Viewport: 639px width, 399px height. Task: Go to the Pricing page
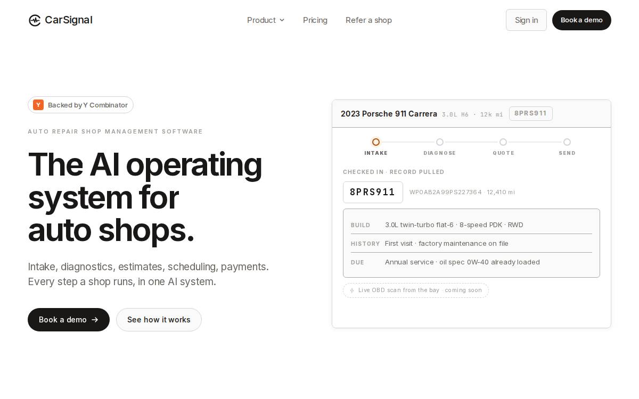315,20
